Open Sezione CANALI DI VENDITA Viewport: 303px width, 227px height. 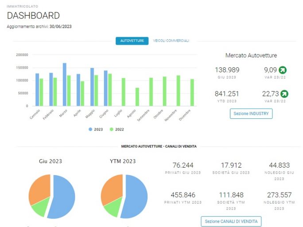[231, 221]
